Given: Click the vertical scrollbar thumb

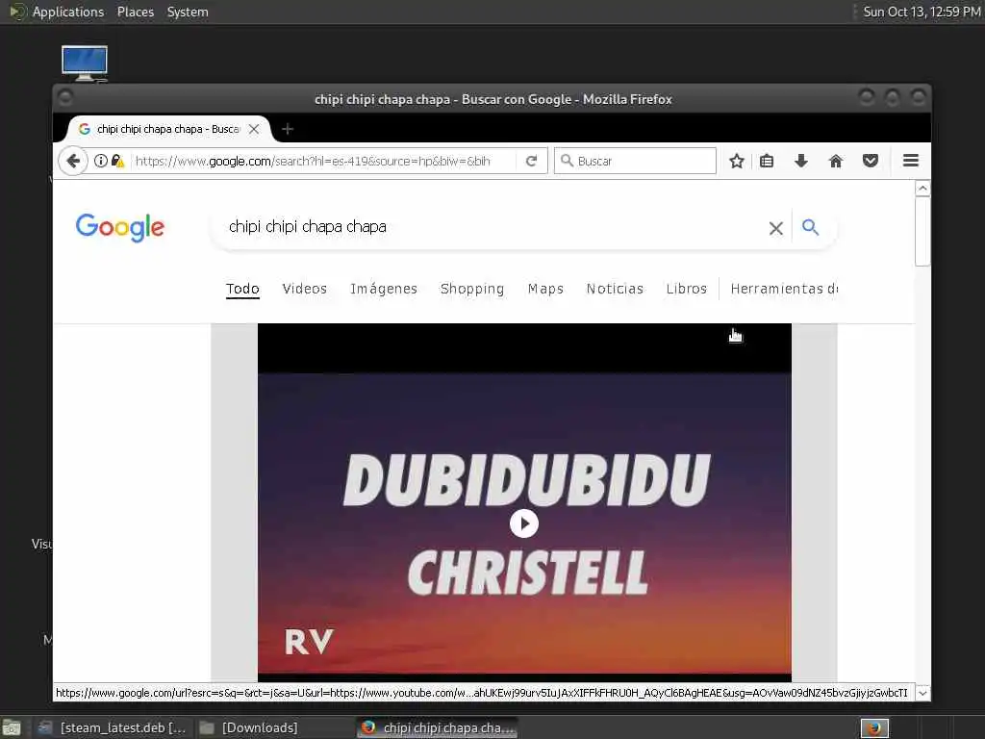Looking at the screenshot, I should click(x=922, y=231).
